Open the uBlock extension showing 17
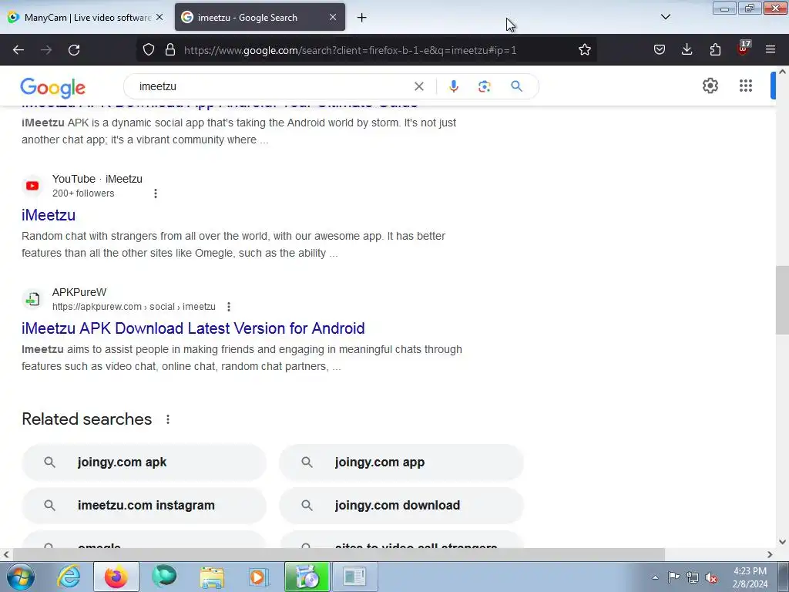Viewport: 789px width, 592px height. click(744, 49)
